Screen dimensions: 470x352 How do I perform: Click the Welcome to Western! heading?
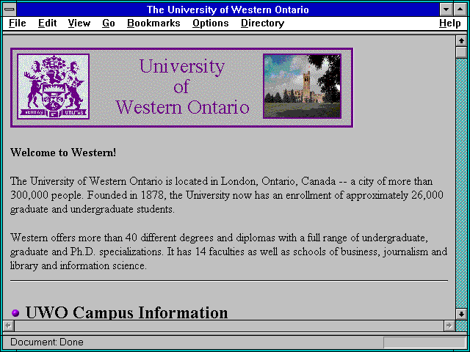pyautogui.click(x=63, y=153)
